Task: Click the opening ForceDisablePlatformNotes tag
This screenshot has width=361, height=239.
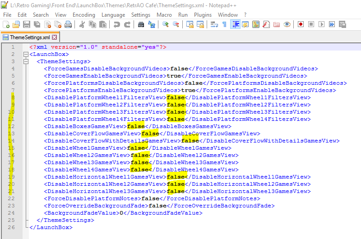Action: [x=93, y=198]
